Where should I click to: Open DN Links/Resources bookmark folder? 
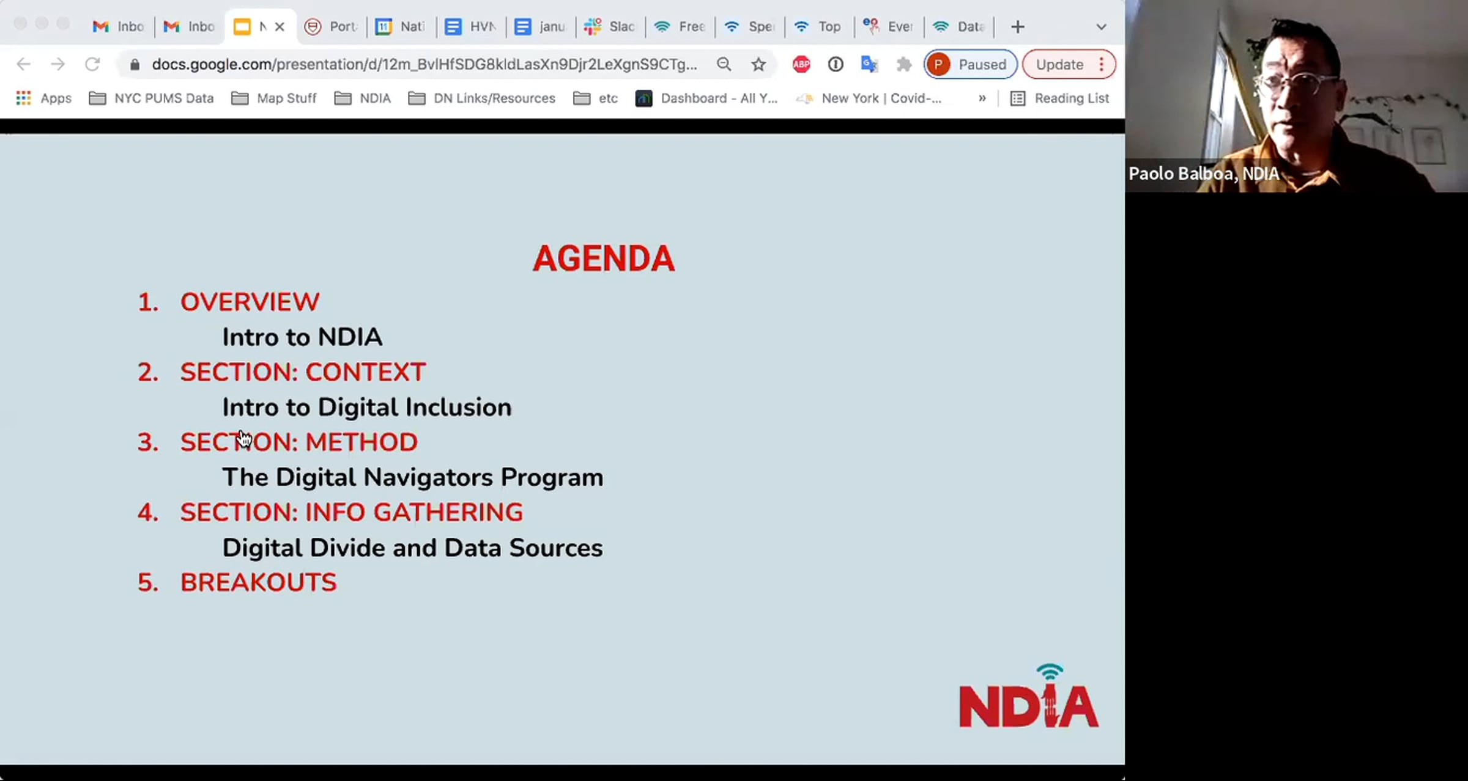coord(481,98)
